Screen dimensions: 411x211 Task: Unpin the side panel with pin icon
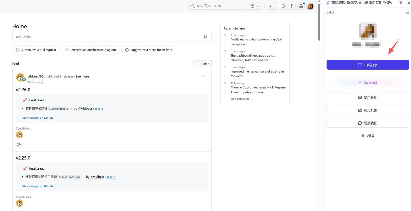tap(401, 3)
